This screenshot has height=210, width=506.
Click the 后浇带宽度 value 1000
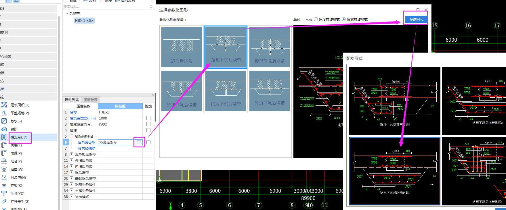click(120, 118)
